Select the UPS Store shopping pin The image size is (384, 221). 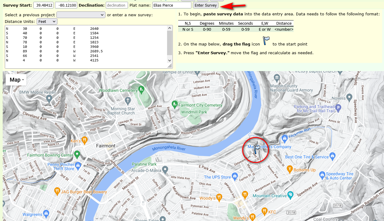point(235,176)
